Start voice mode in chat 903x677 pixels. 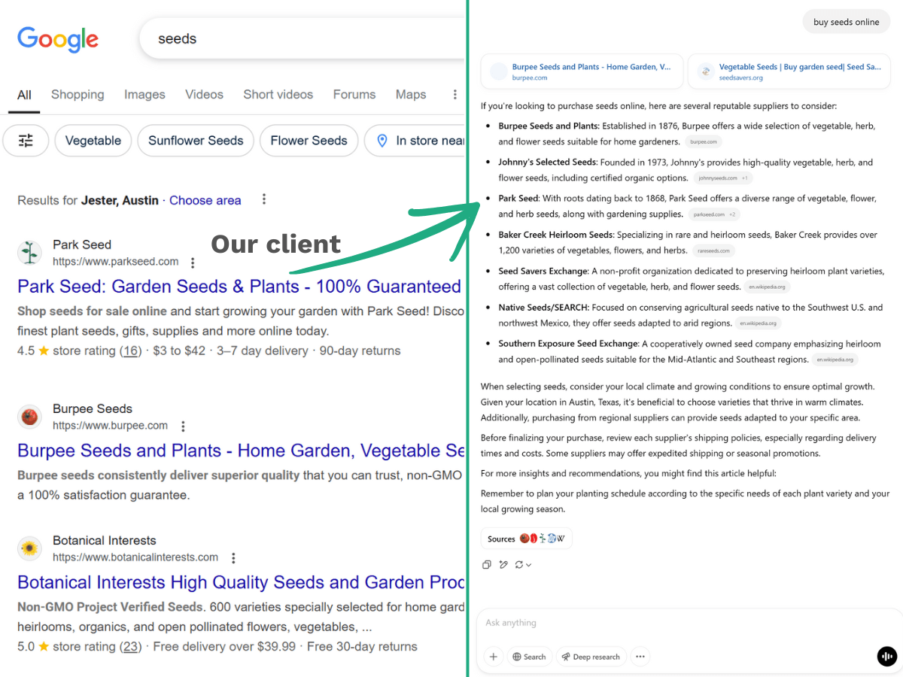tap(887, 657)
